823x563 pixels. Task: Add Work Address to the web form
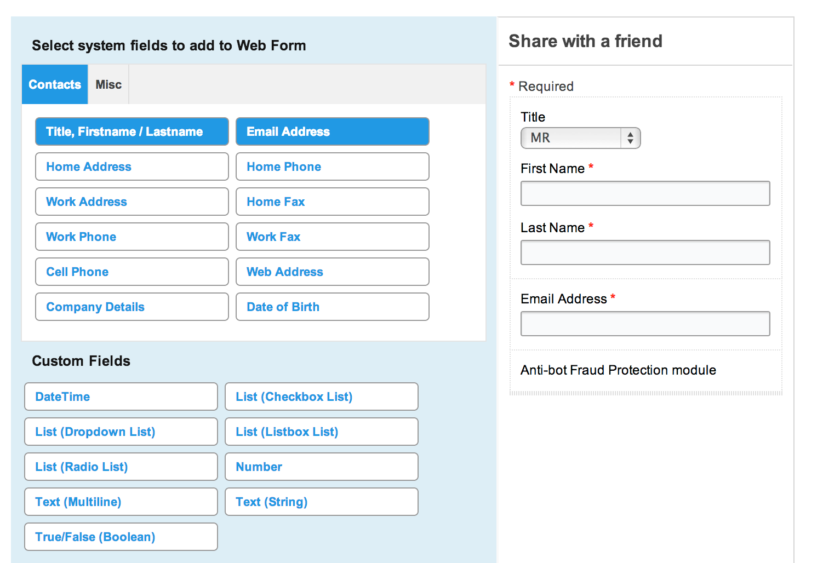[x=132, y=202]
